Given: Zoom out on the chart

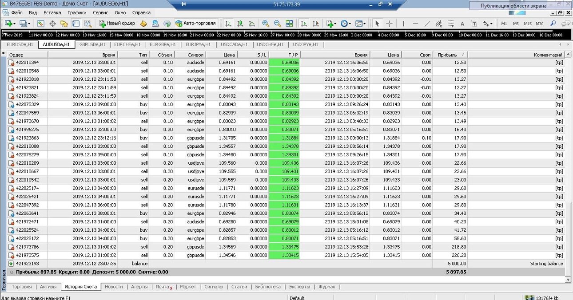Looking at the screenshot, I should pos(277,24).
